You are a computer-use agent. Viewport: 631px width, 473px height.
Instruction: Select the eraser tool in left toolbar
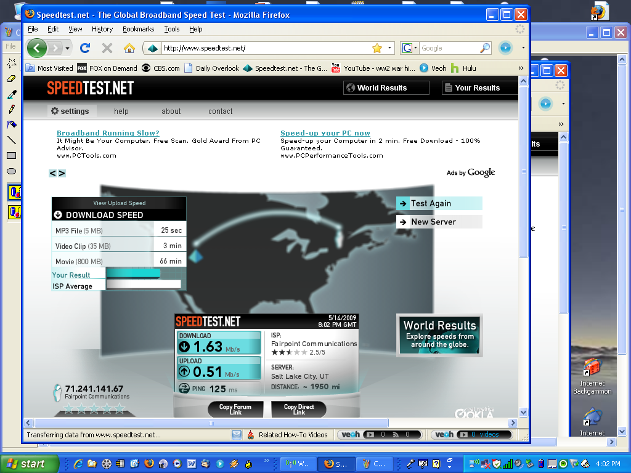11,79
